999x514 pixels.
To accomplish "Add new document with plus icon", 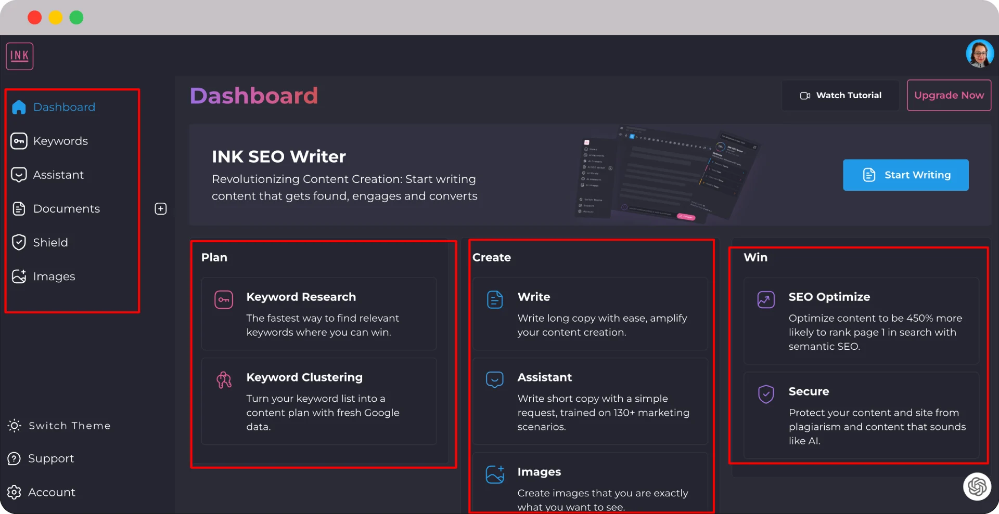I will tap(161, 208).
